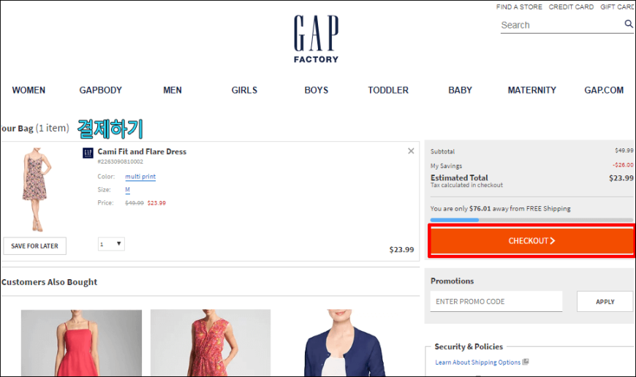The image size is (636, 377).
Task: Click the free shipping progress bar
Action: tap(531, 220)
